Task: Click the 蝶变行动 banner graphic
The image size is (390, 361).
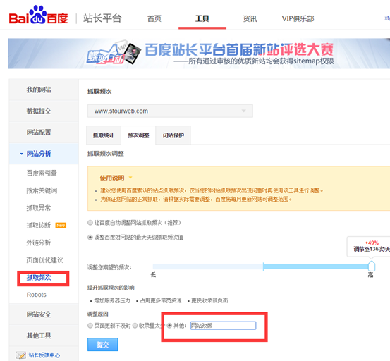Action: (112, 54)
